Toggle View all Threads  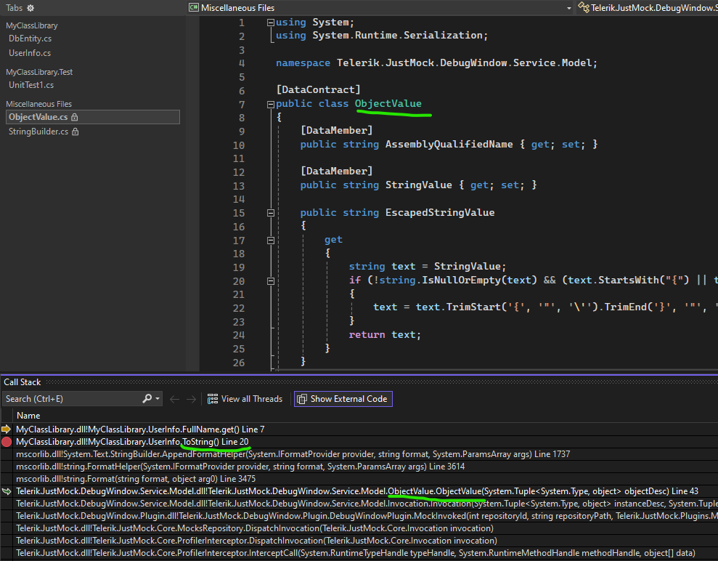(x=245, y=399)
